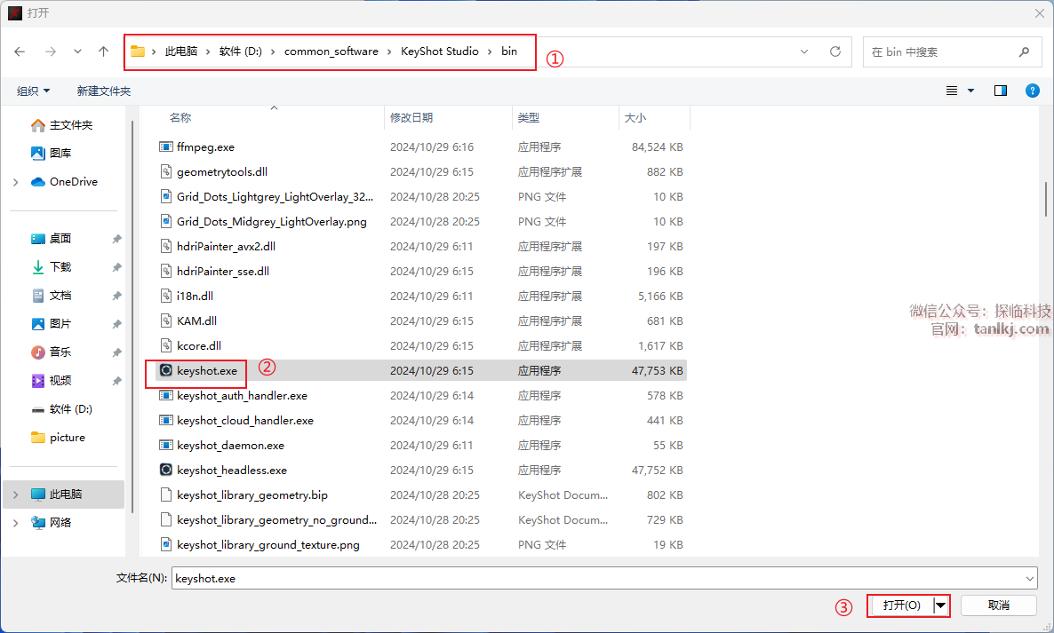This screenshot has height=633, width=1054.
Task: Click the Up one level arrow
Action: pyautogui.click(x=103, y=51)
